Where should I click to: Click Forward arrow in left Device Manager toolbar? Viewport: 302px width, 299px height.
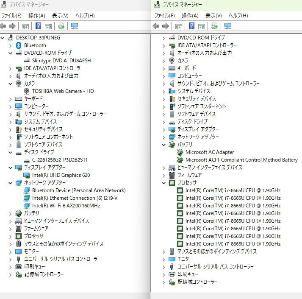pyautogui.click(x=12, y=26)
